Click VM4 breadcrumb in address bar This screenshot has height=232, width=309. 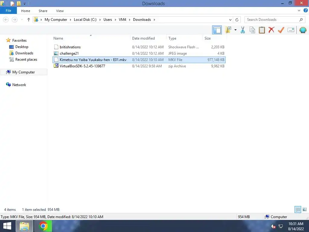point(123,20)
